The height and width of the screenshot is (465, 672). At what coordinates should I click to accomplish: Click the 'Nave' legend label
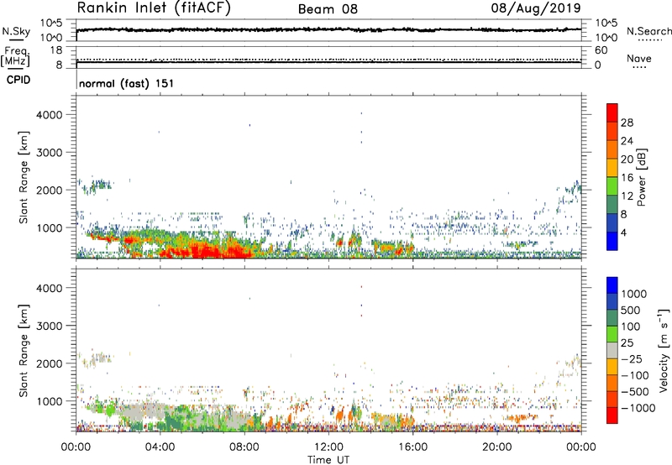639,59
